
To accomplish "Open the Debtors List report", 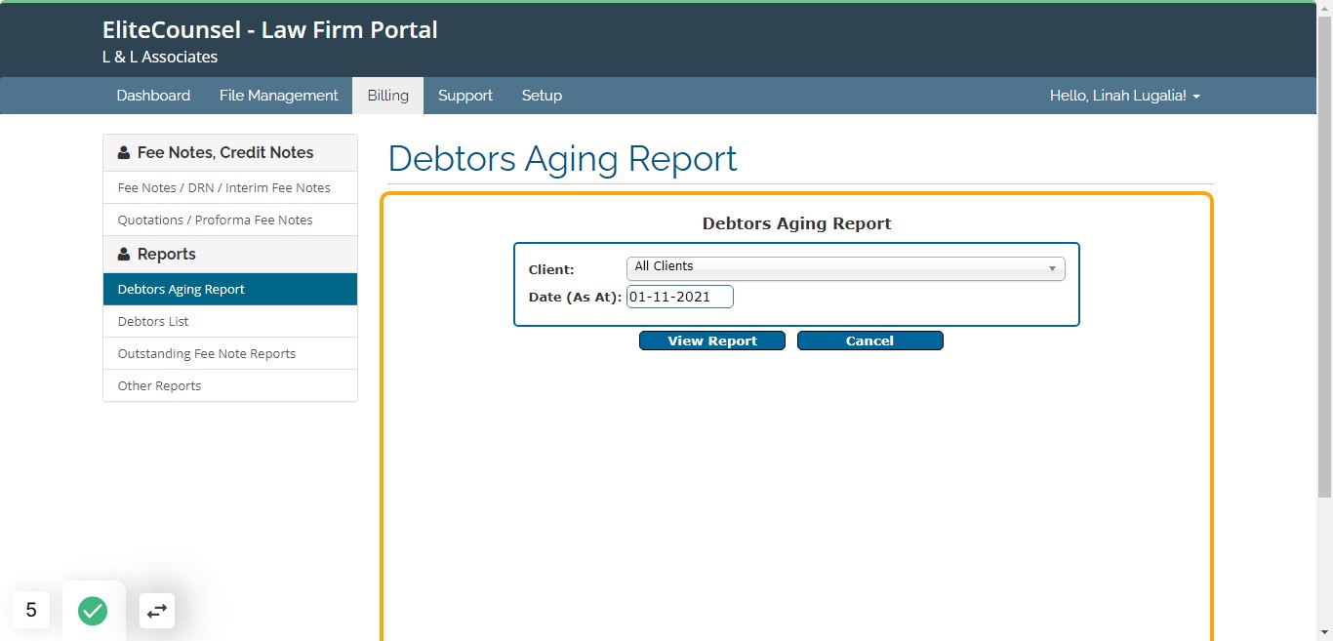I will click(x=230, y=321).
